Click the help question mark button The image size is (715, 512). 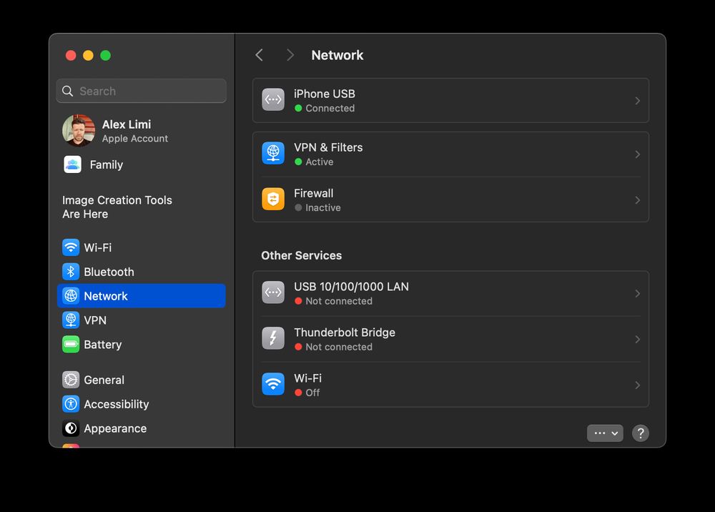(x=640, y=433)
